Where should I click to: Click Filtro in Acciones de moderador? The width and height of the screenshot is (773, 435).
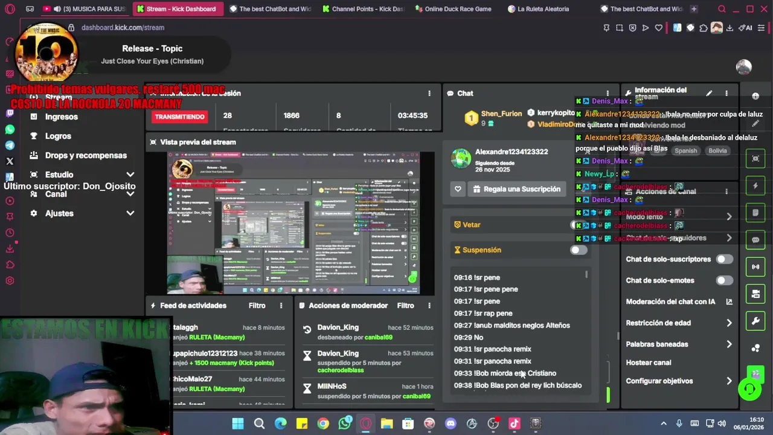pos(405,306)
